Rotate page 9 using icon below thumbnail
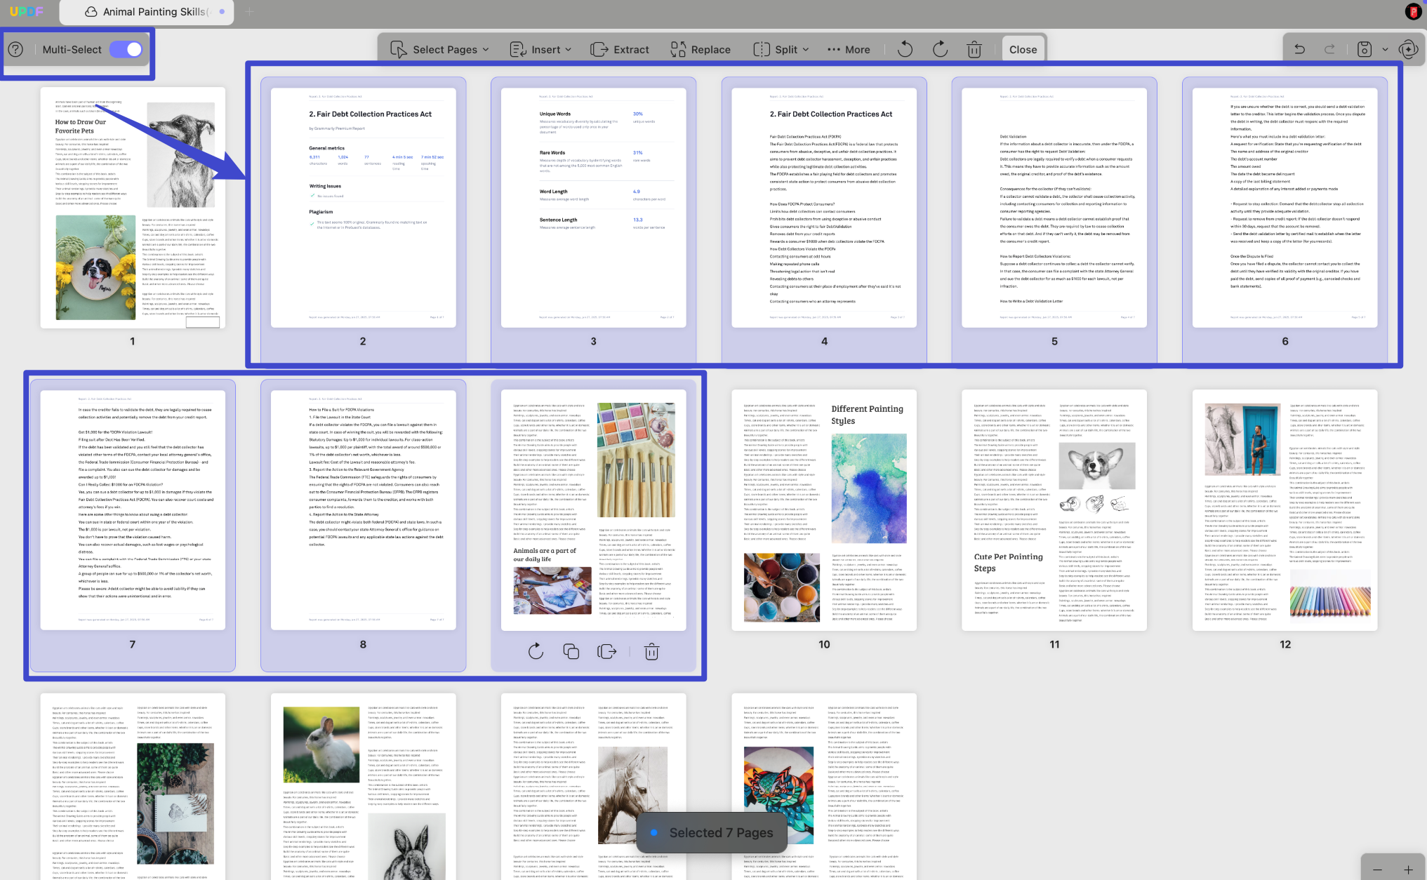This screenshot has width=1427, height=880. pyautogui.click(x=536, y=651)
